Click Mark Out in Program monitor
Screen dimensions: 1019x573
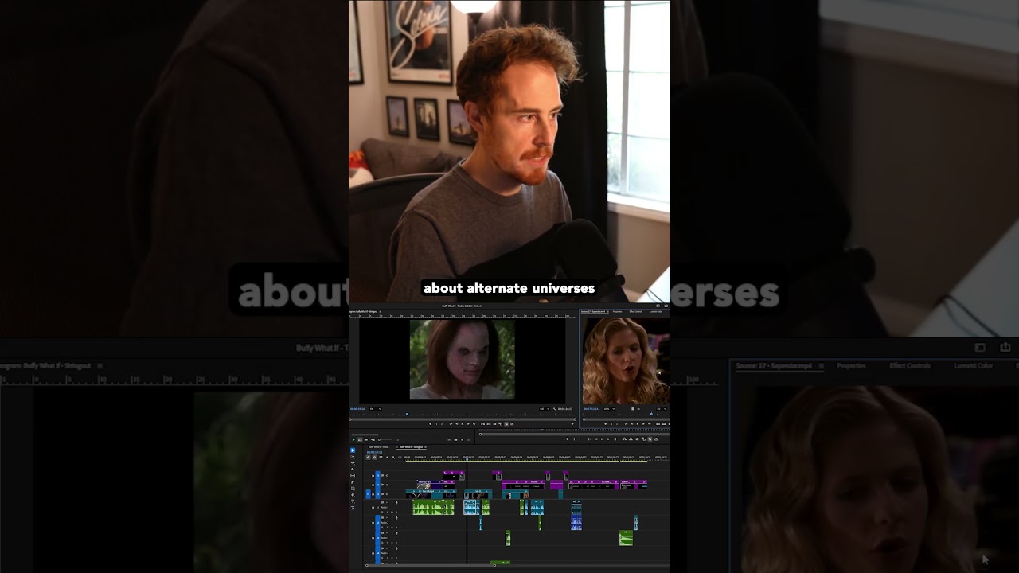coord(442,424)
